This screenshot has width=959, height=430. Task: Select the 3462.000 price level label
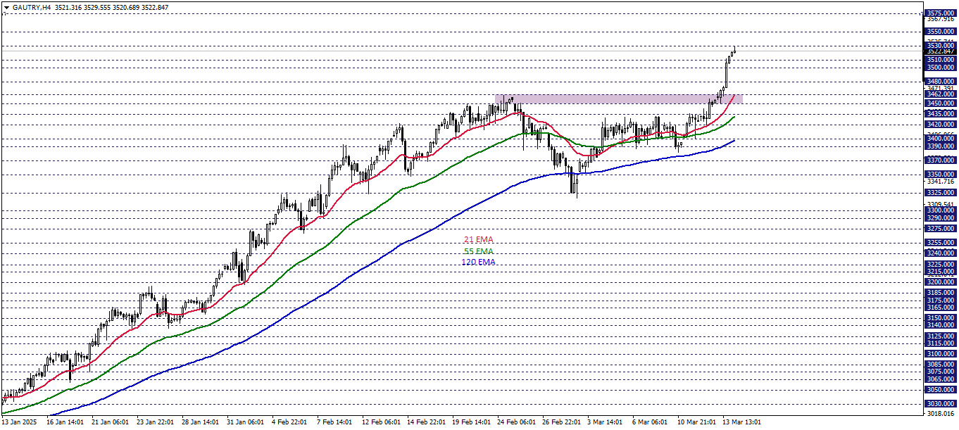(x=941, y=94)
